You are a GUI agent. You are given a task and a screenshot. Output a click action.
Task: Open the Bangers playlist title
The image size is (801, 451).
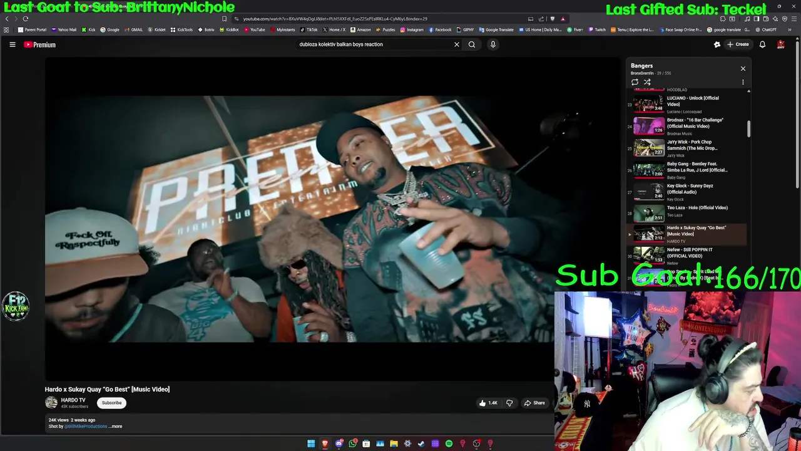[x=642, y=66]
